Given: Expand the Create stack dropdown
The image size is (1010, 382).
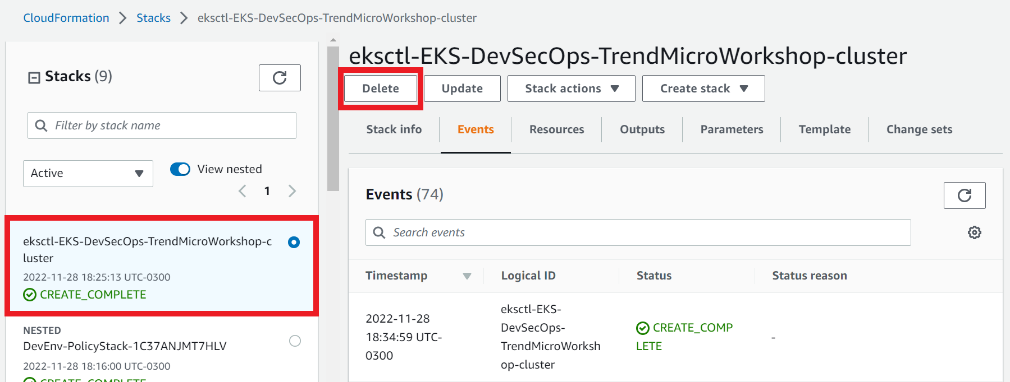Looking at the screenshot, I should (703, 88).
